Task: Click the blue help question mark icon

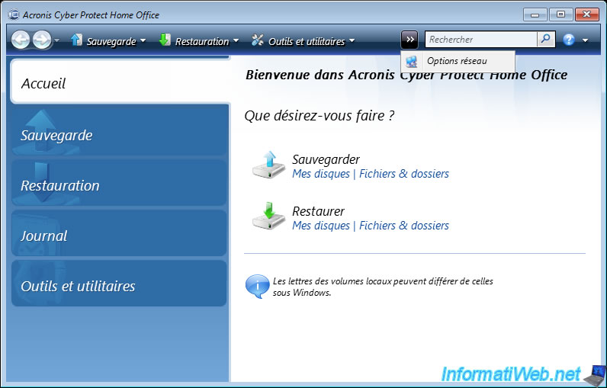Action: [x=569, y=40]
